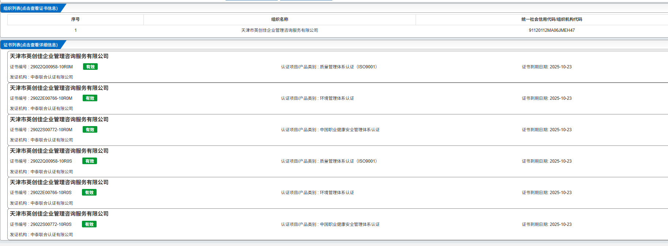Click company title of the 29022E00766-10R0M card
This screenshot has height=246, width=668.
[x=59, y=88]
